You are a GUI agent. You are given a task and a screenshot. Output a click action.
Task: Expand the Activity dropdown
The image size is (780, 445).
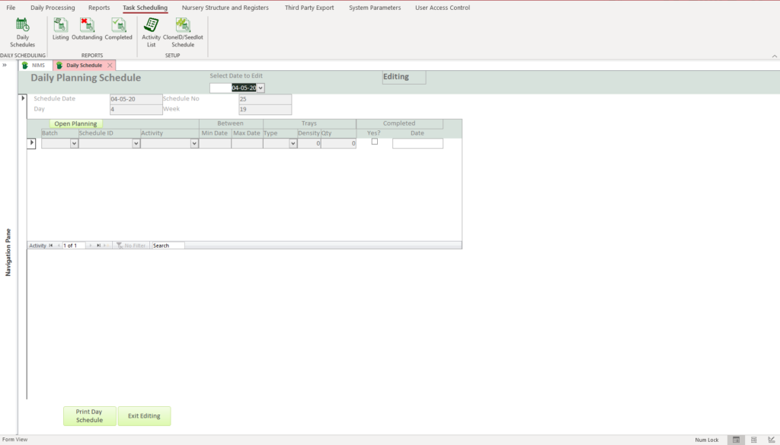[x=194, y=143]
